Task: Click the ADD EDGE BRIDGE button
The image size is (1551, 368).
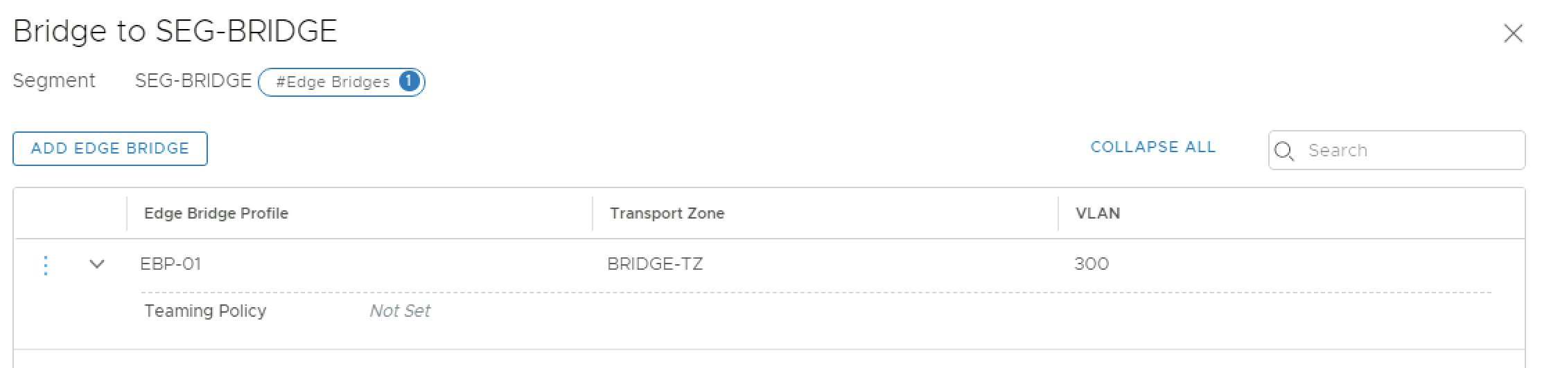Action: (x=110, y=149)
